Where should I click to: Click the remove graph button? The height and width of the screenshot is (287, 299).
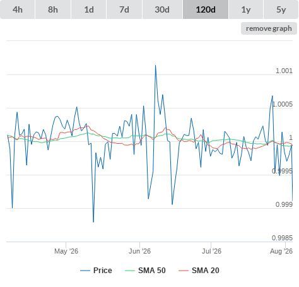[x=269, y=28]
